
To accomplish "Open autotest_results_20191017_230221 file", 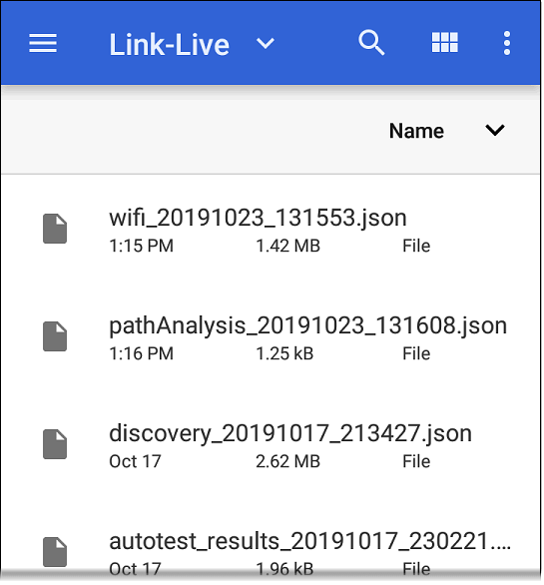I will click(x=309, y=541).
